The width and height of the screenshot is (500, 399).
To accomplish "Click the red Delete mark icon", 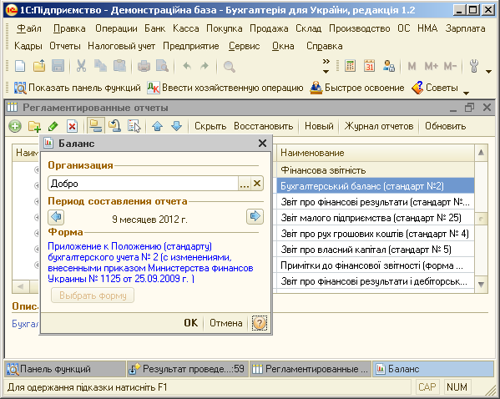I will 72,126.
